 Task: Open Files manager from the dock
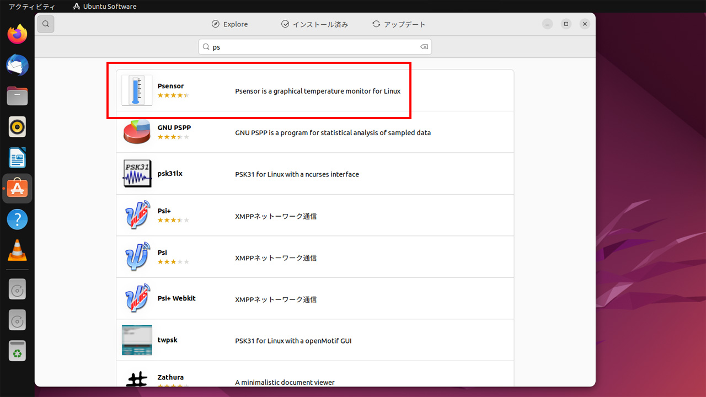[x=18, y=96]
